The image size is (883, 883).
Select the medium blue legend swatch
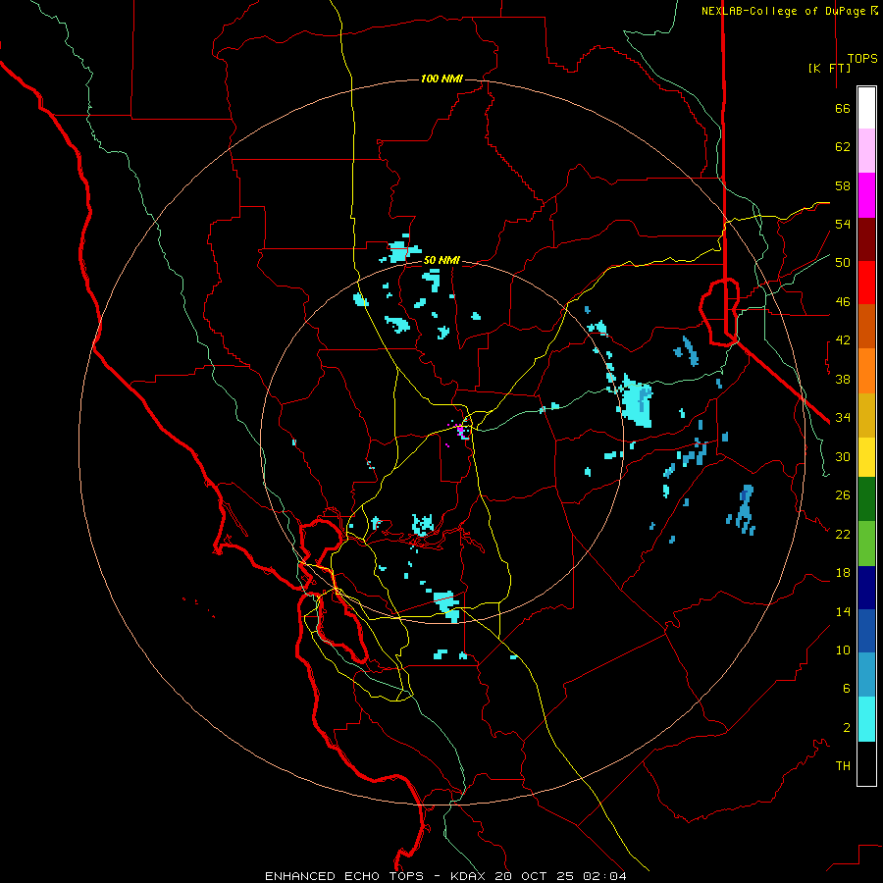point(866,631)
